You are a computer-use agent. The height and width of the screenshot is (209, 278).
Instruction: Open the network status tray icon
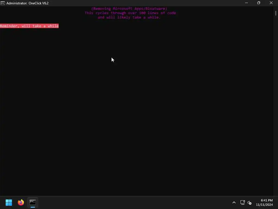tap(242, 202)
